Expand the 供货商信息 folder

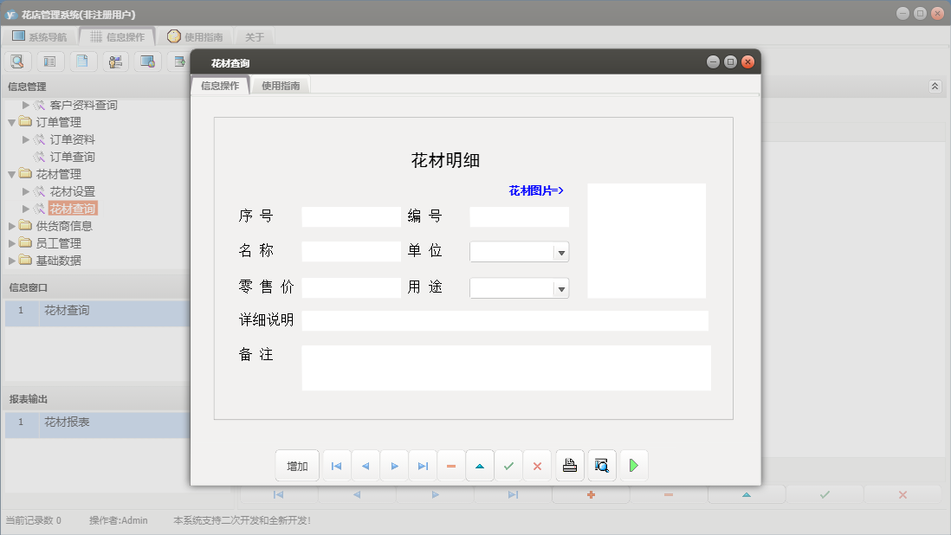point(12,225)
